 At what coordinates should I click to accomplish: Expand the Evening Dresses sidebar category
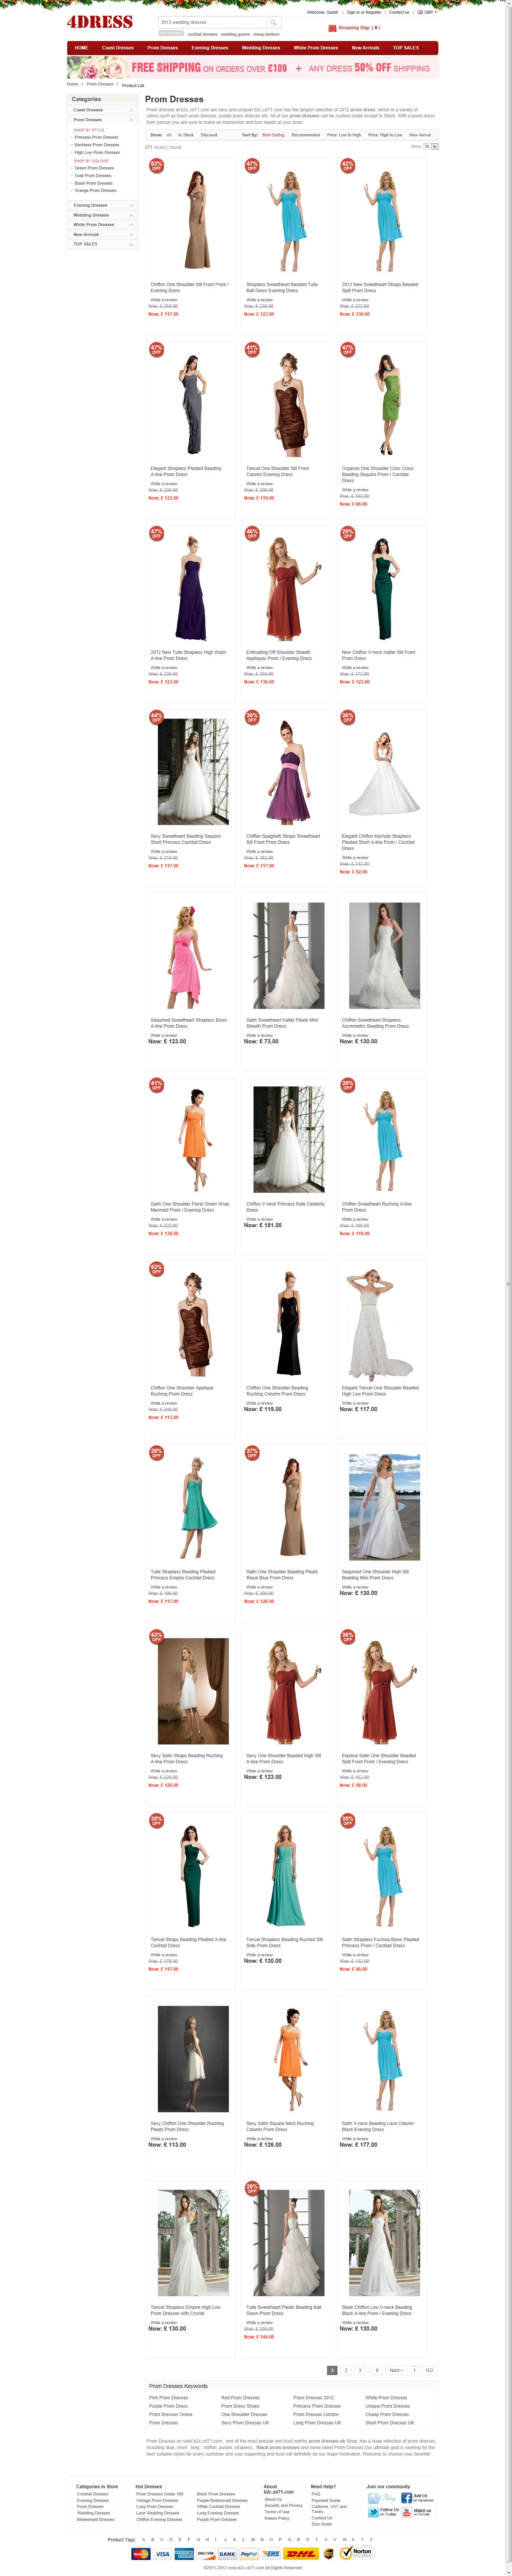[131, 205]
